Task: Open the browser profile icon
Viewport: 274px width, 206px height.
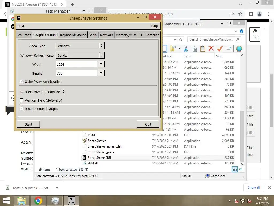Action: click(x=260, y=14)
